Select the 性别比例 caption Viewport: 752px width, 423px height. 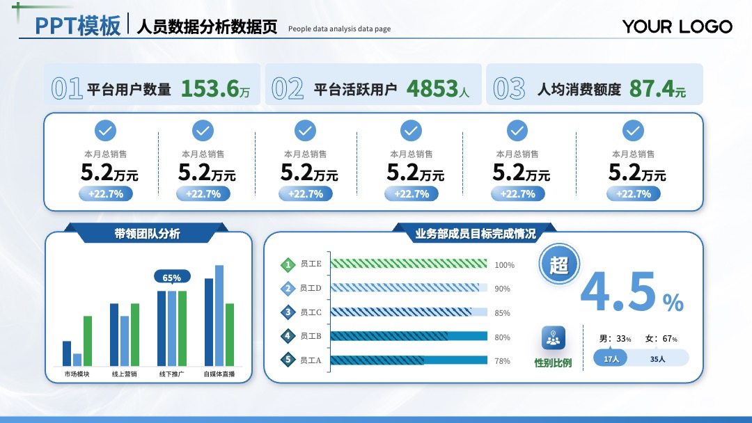click(553, 363)
